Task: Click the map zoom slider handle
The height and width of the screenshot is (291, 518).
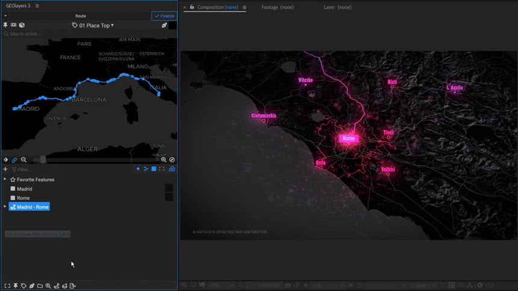Action: tap(43, 160)
